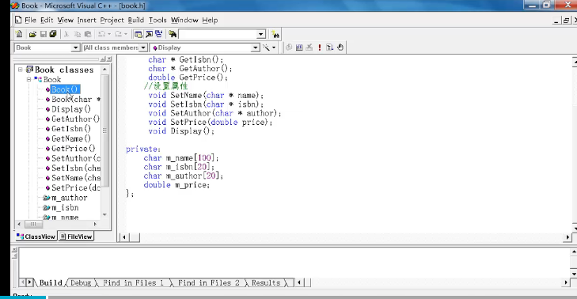This screenshot has height=299, width=577.
Task: Collapse the Book class node
Action: pyautogui.click(x=28, y=79)
